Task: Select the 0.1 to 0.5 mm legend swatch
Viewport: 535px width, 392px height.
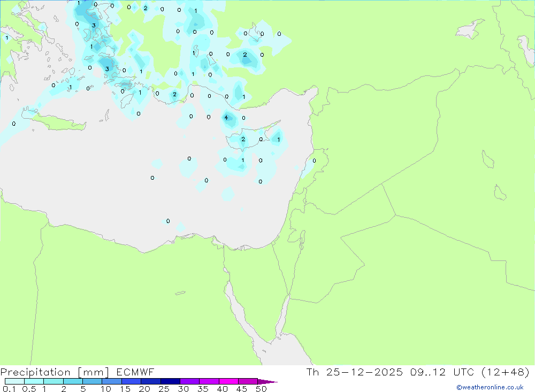Action: [14, 381]
